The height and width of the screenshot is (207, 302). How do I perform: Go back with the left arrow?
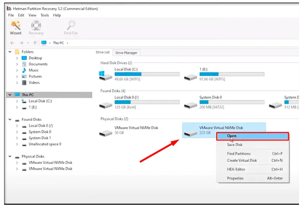pyautogui.click(x=12, y=43)
